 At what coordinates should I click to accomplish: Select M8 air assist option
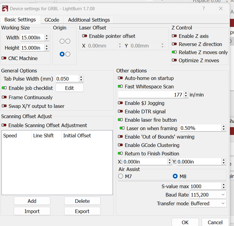point(175,176)
